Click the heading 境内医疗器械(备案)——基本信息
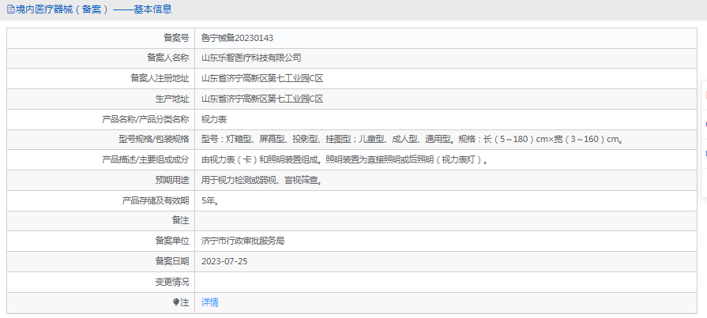707x318 pixels. [x=94, y=9]
